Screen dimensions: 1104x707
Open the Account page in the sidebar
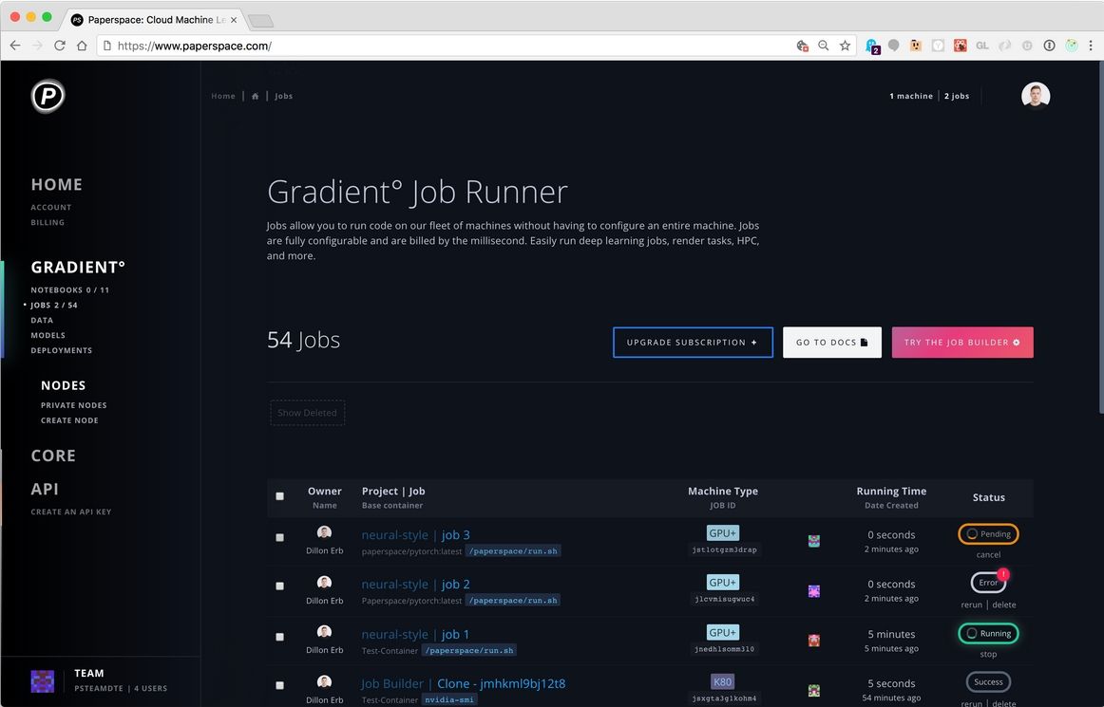[50, 208]
